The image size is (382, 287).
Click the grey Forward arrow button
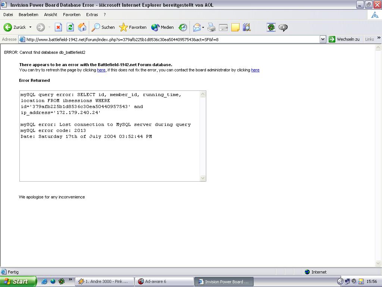coord(41,27)
